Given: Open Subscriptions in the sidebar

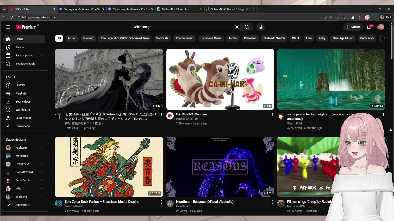Looking at the screenshot, I should (24, 56).
